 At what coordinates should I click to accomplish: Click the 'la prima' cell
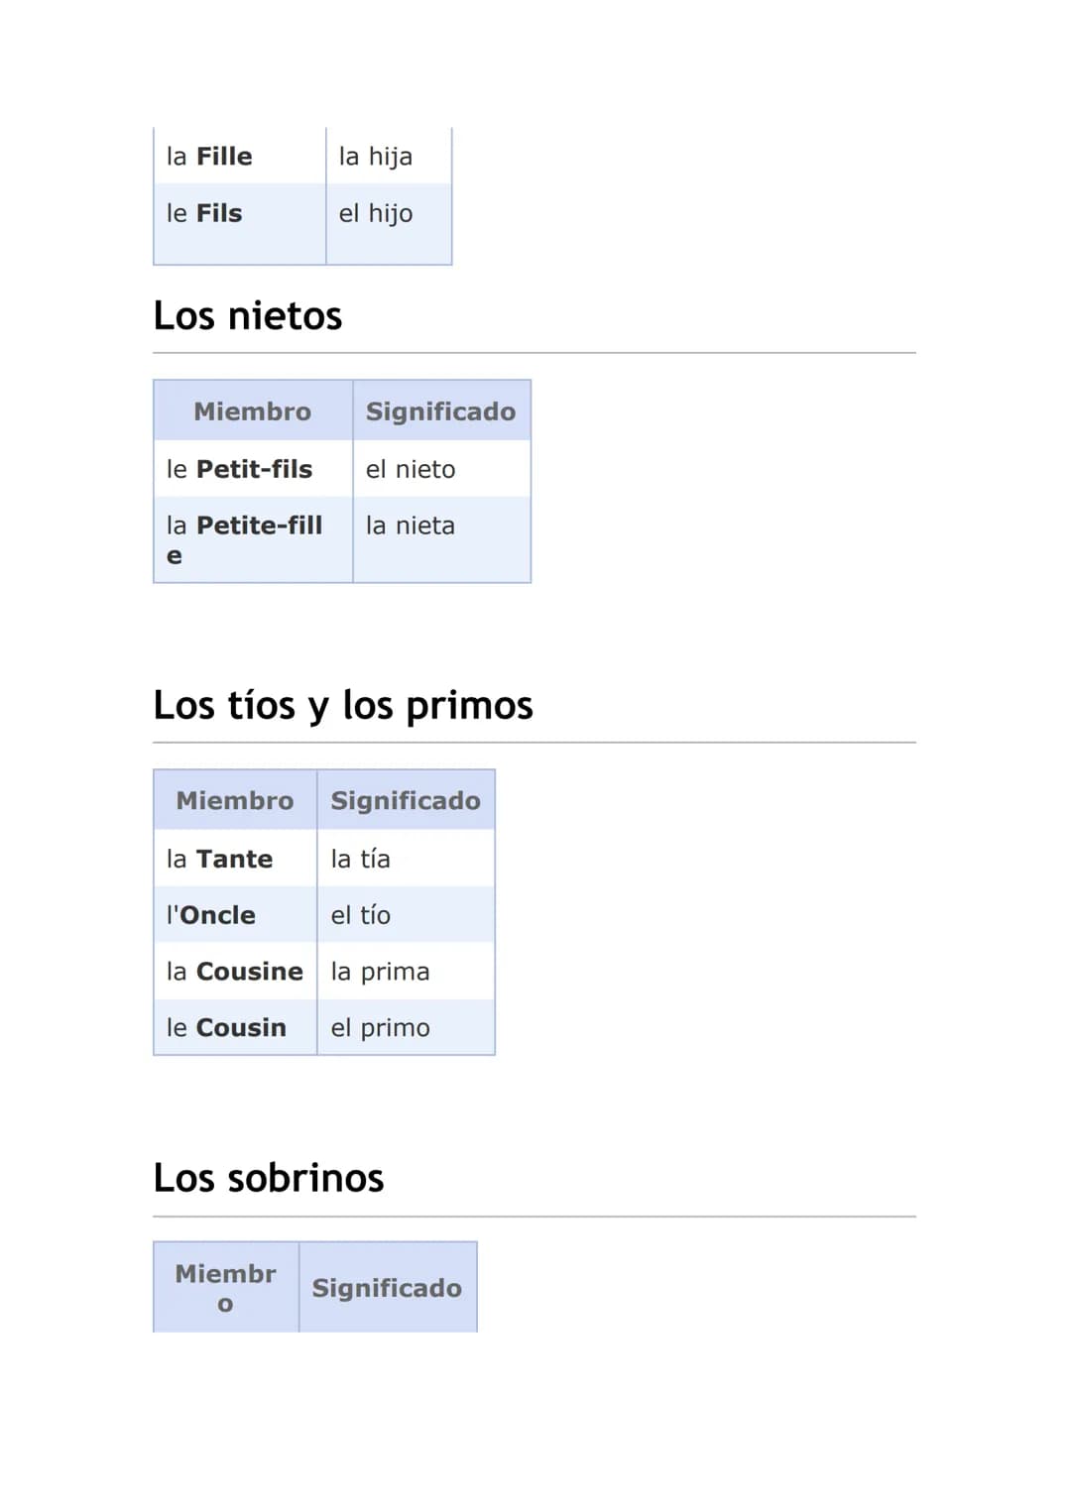point(406,972)
